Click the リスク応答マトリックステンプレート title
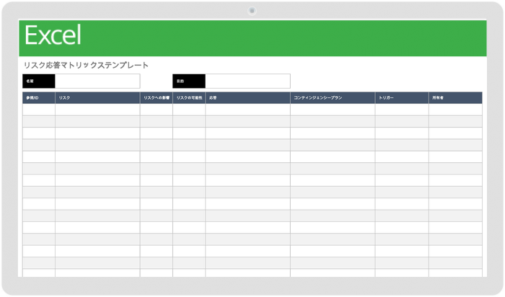The width and height of the screenshot is (505, 297). pyautogui.click(x=86, y=66)
